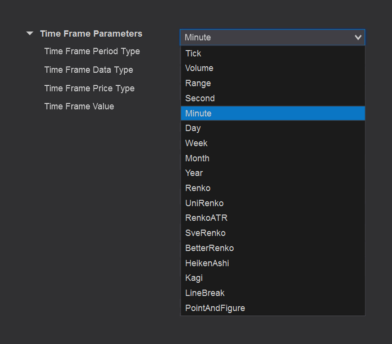This screenshot has width=392, height=344.
Task: Select the highlighted Minute option
Action: [x=198, y=113]
